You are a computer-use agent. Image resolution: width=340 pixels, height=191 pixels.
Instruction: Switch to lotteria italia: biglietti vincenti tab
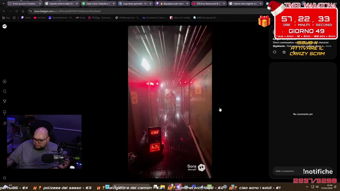(245, 4)
